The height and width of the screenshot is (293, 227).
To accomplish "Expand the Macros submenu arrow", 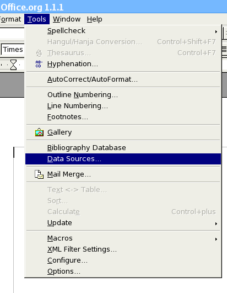I will tap(216, 239).
